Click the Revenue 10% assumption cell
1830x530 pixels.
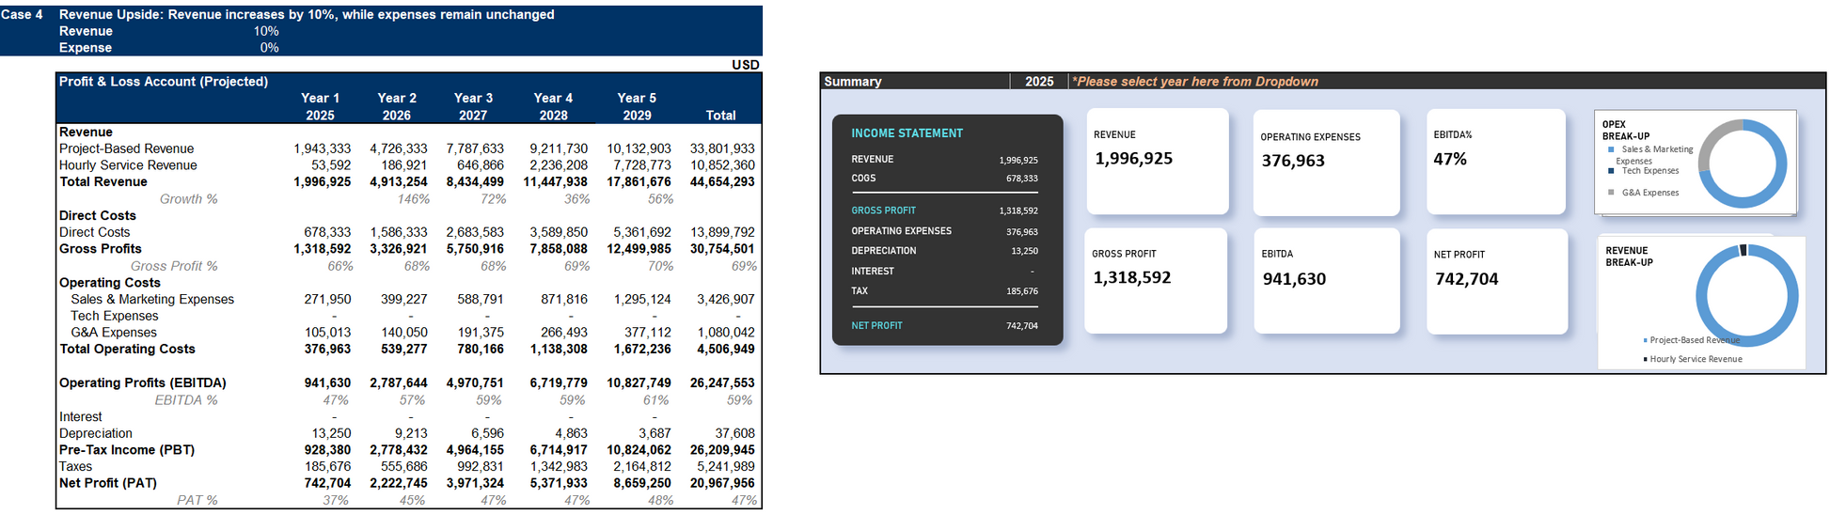pyautogui.click(x=266, y=31)
